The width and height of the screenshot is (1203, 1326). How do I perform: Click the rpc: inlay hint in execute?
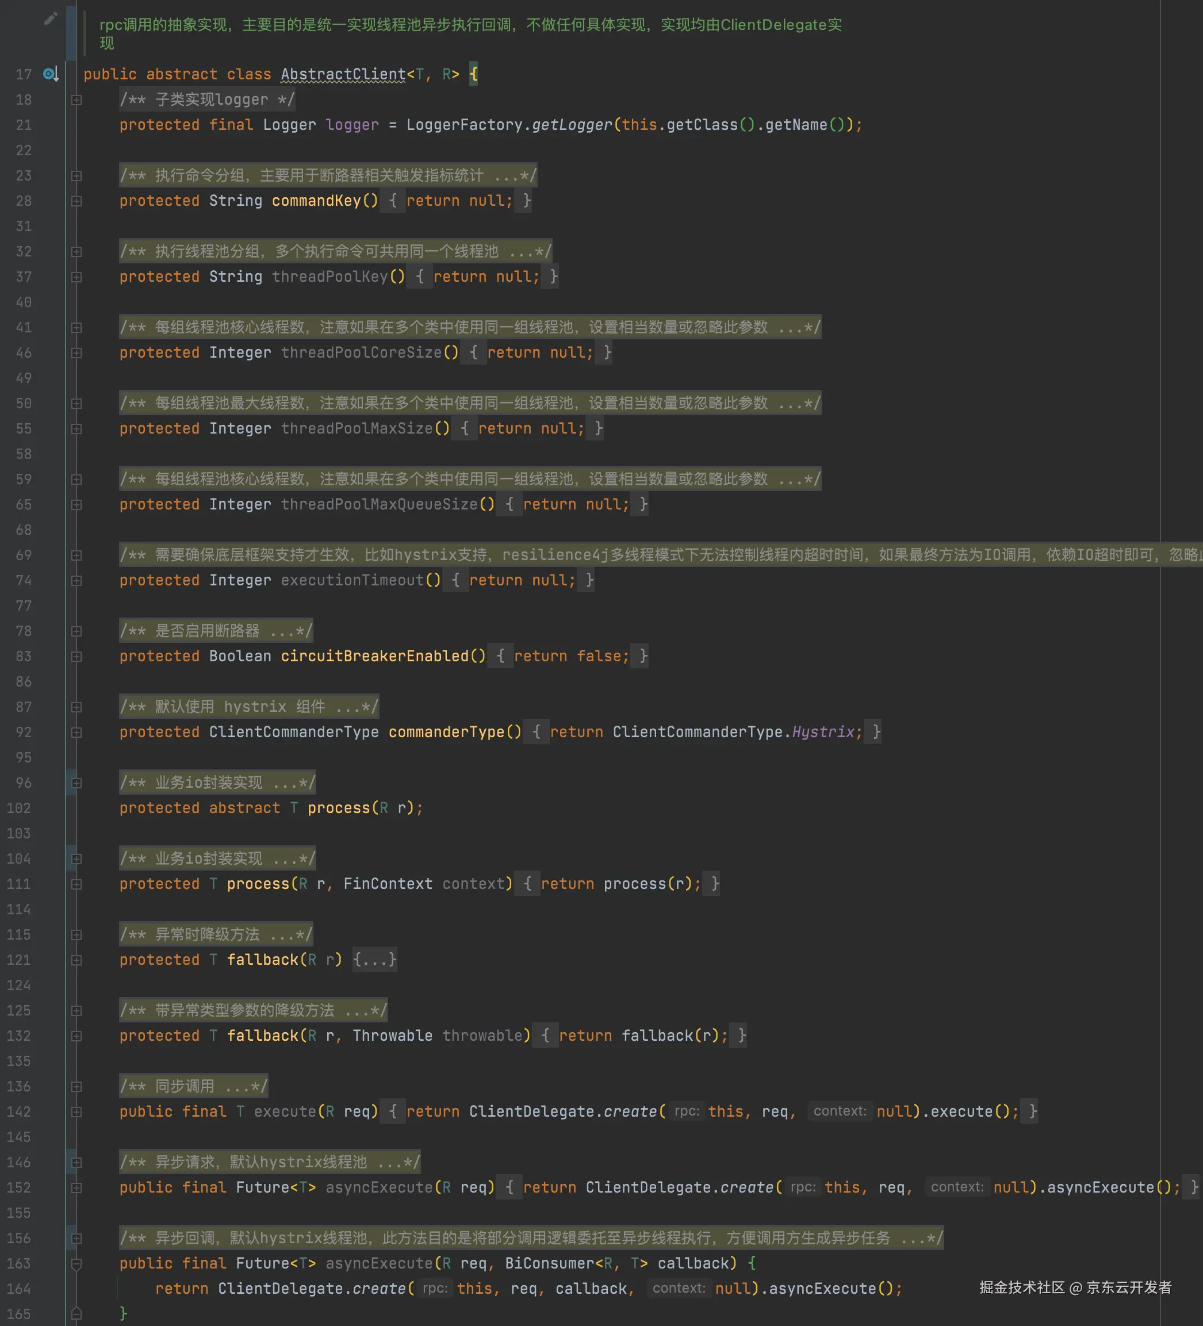pos(686,1112)
